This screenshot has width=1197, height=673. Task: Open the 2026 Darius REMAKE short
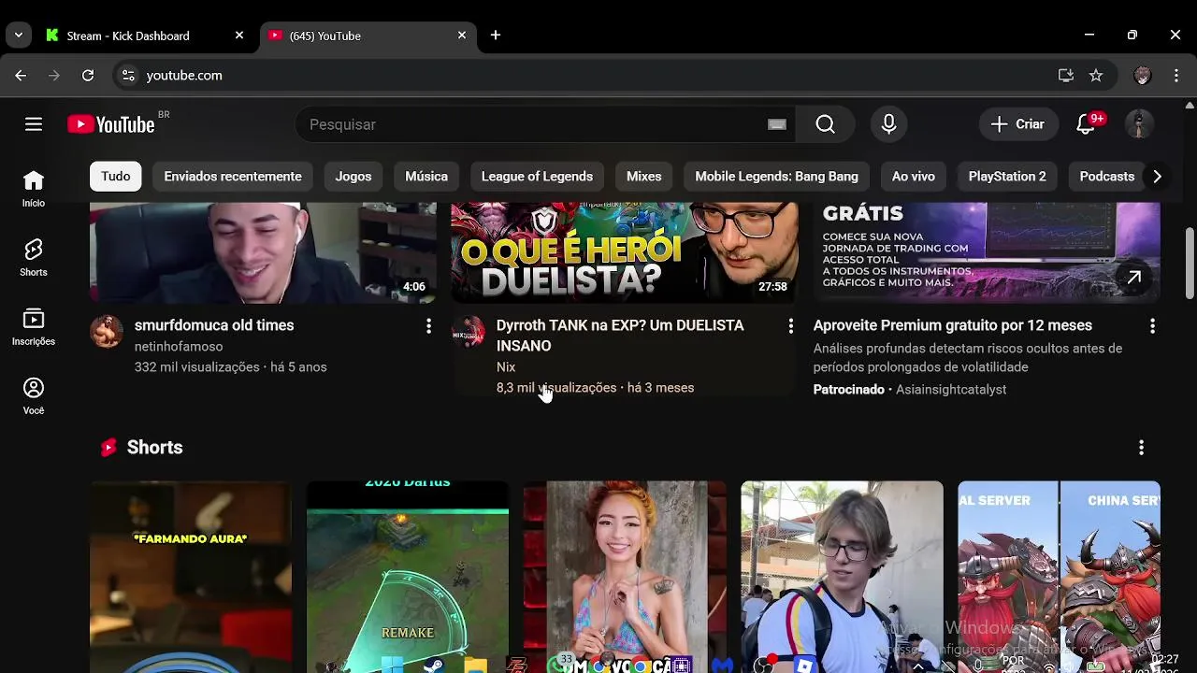coord(408,577)
